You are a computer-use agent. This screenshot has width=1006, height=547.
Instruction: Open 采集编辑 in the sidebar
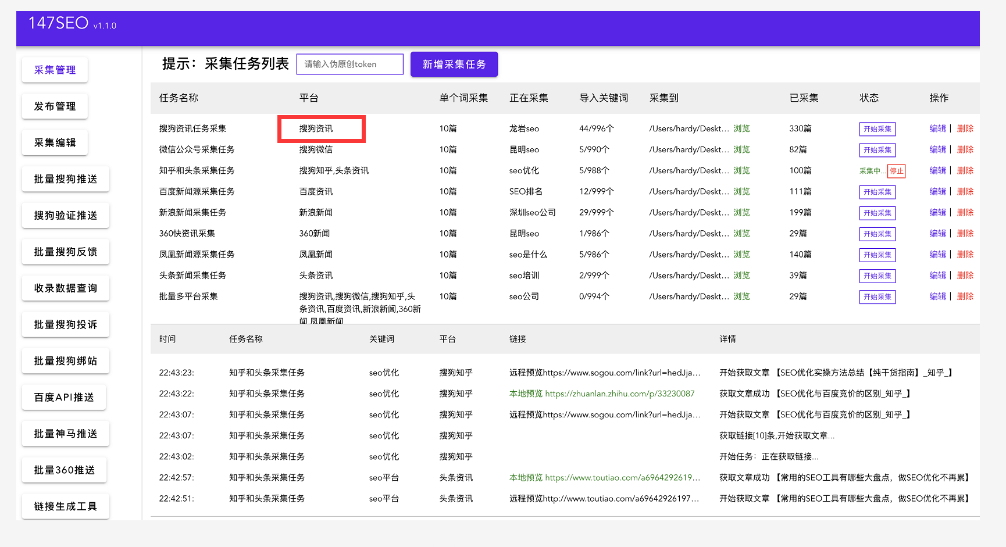[55, 142]
